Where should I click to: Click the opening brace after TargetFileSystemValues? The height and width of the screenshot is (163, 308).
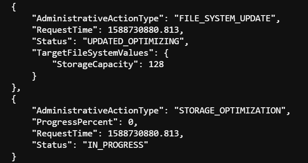tap(166, 53)
